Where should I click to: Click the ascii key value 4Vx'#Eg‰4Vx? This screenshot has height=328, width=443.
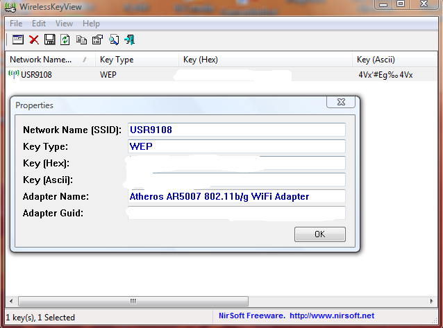click(385, 75)
